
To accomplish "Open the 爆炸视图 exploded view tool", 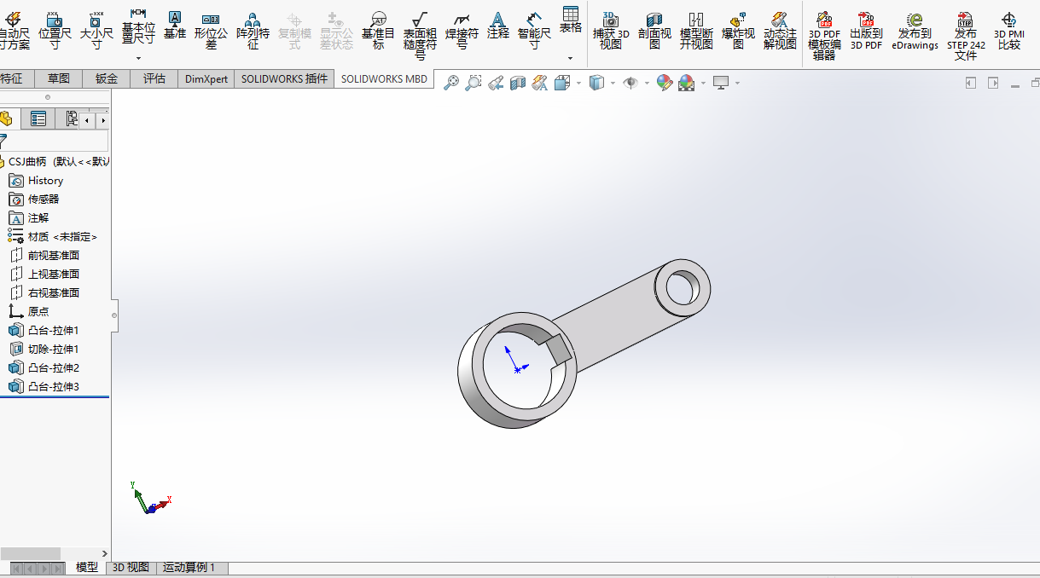I will (x=738, y=30).
